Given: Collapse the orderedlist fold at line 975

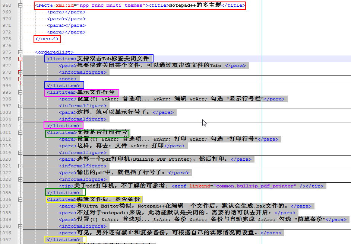Looking at the screenshot, I should [20, 52].
